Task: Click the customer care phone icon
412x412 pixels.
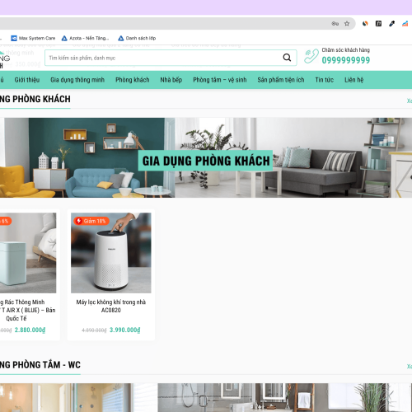Action: [311, 56]
